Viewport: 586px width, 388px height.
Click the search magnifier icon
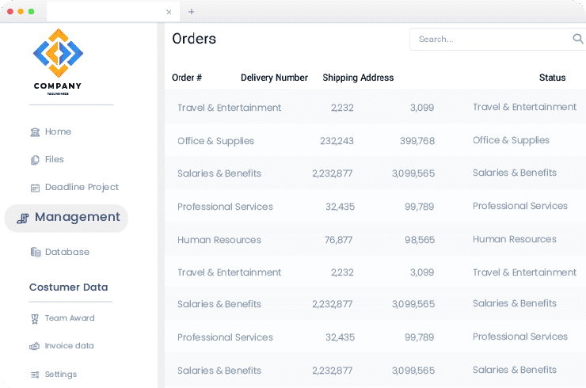coord(578,39)
